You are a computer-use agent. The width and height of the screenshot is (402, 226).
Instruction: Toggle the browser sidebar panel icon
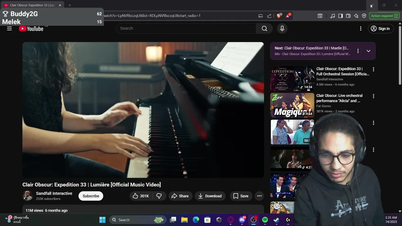pyautogui.click(x=340, y=16)
